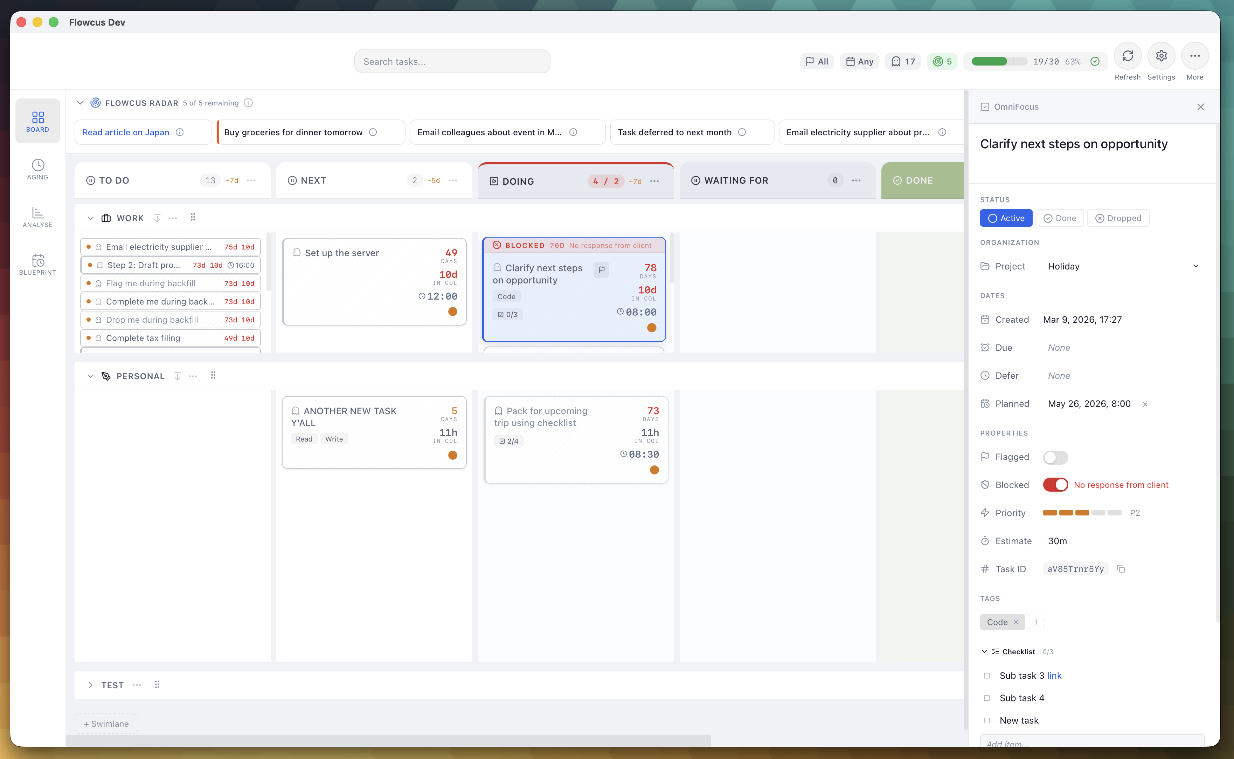Close the OmniFocus detail panel

[1200, 107]
